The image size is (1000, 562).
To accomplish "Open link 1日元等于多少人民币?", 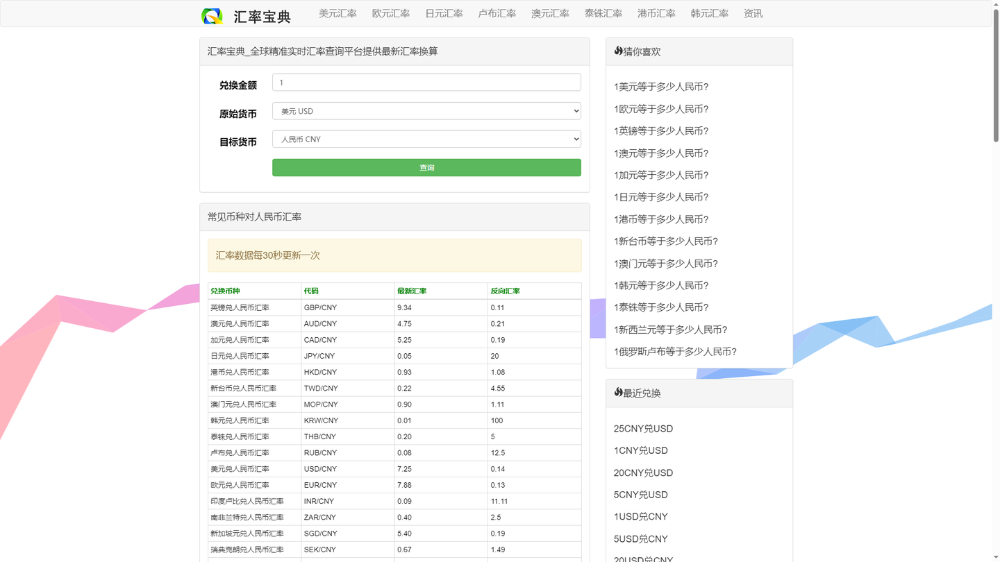I will [x=661, y=197].
